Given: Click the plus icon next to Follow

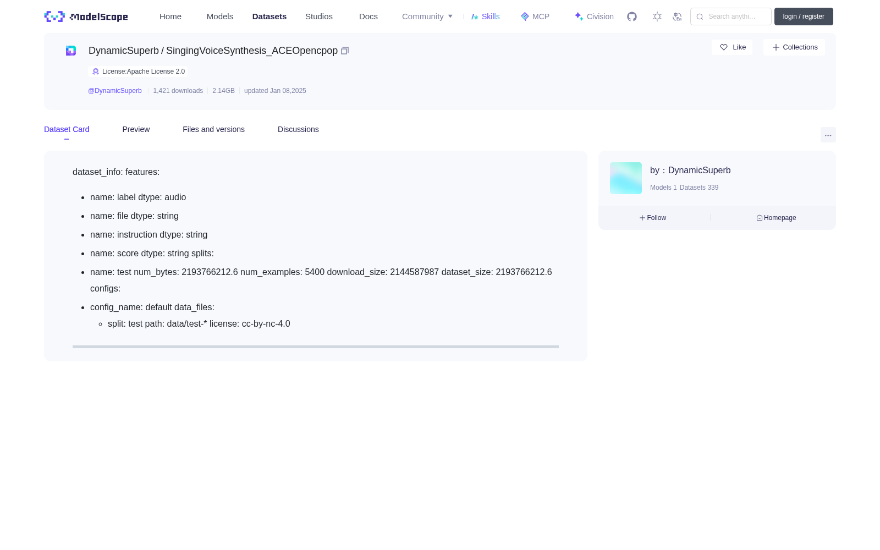Looking at the screenshot, I should (x=642, y=218).
